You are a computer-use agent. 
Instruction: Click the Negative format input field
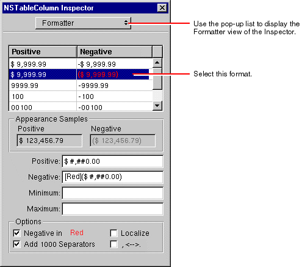click(112, 177)
